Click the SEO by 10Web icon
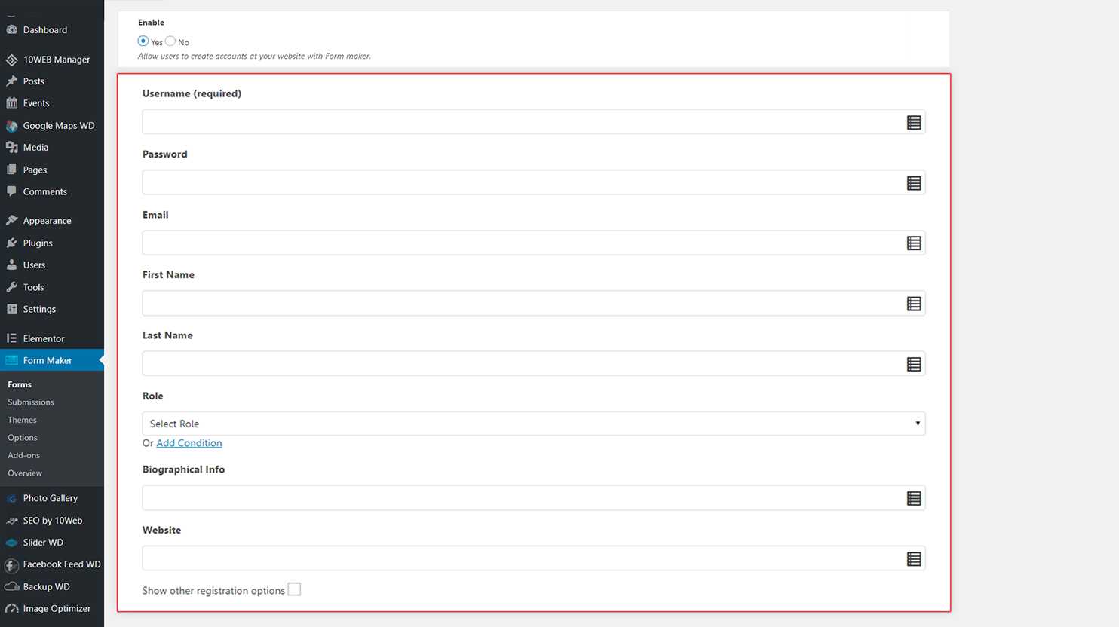1119x627 pixels. (11, 521)
